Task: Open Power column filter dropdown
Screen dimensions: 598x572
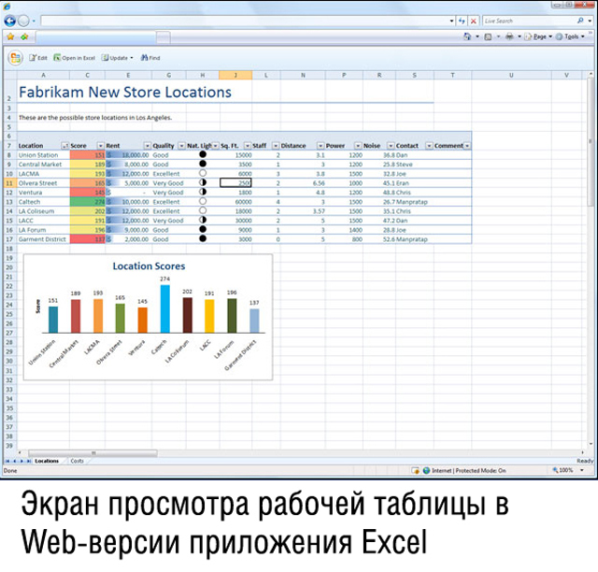Action: point(358,146)
